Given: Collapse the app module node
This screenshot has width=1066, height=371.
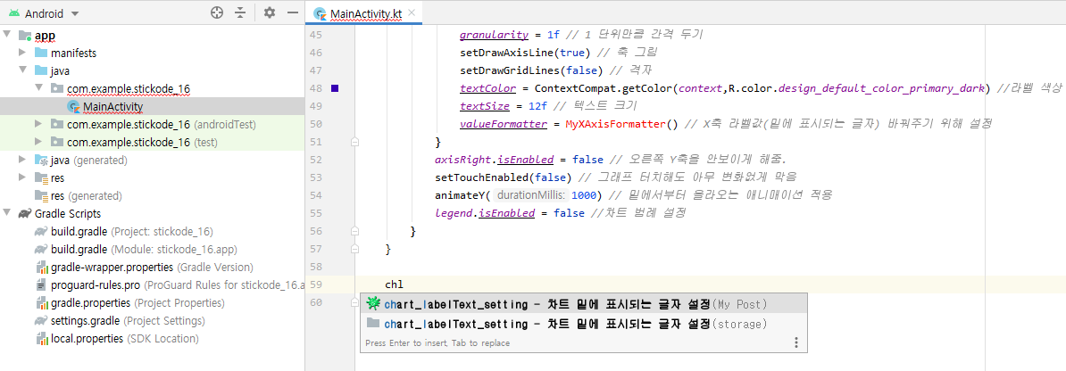Looking at the screenshot, I should pyautogui.click(x=7, y=36).
